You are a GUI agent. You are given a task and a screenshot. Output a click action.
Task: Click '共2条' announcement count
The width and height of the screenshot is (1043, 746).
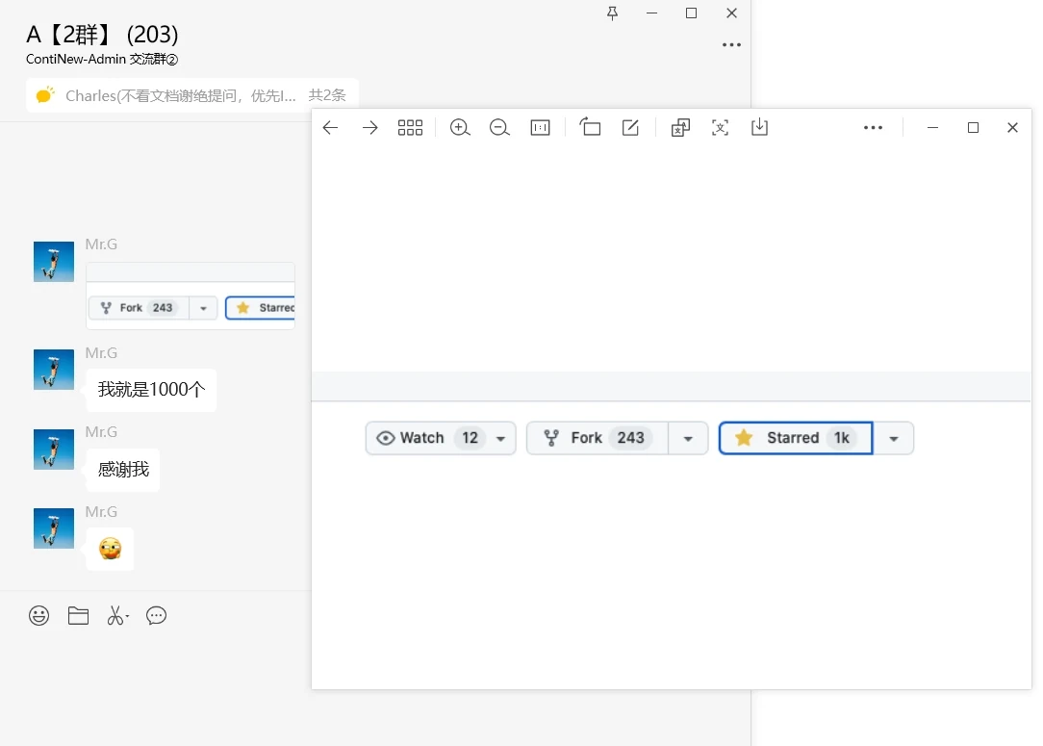[x=326, y=95]
